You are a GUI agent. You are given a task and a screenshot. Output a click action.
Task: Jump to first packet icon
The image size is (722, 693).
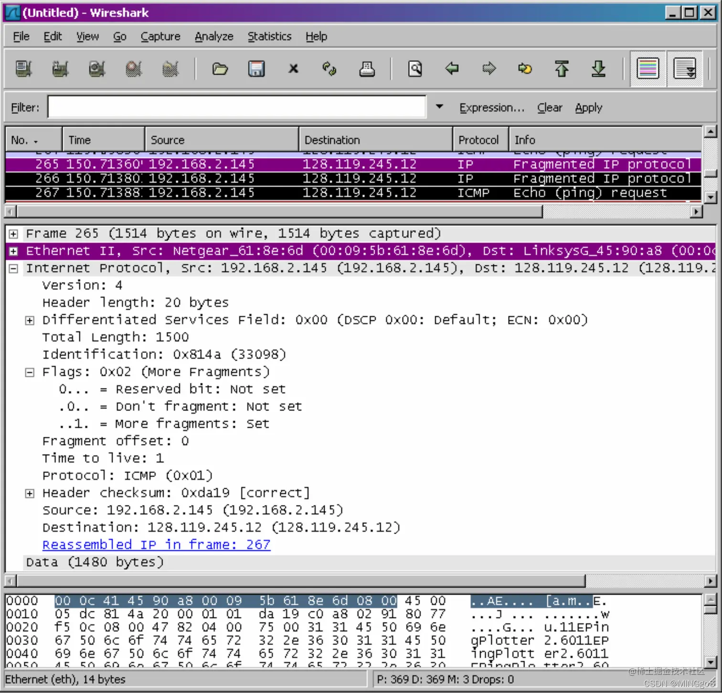click(562, 69)
